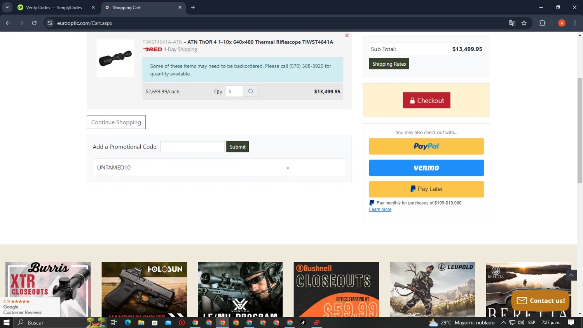Focus the promotional code input field

point(192,147)
